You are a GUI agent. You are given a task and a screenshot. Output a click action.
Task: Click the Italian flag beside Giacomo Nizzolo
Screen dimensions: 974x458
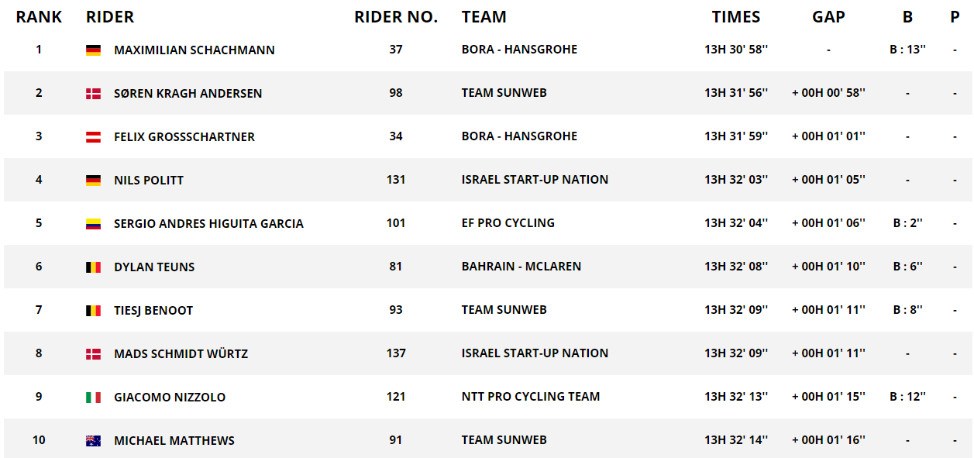coord(93,398)
